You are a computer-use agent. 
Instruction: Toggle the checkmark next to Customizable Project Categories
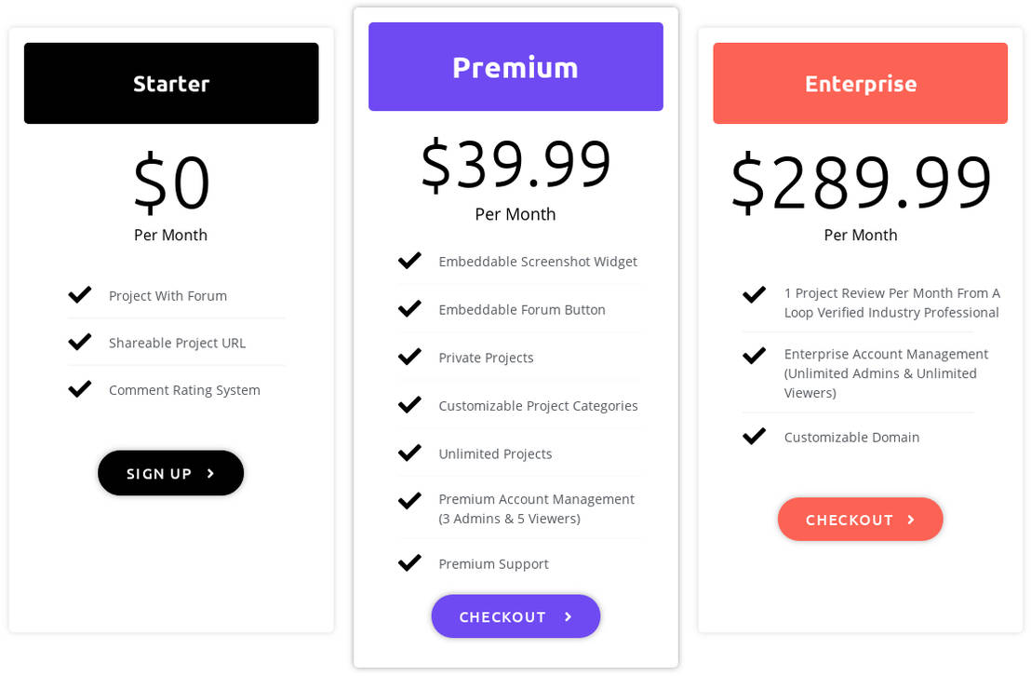[409, 405]
